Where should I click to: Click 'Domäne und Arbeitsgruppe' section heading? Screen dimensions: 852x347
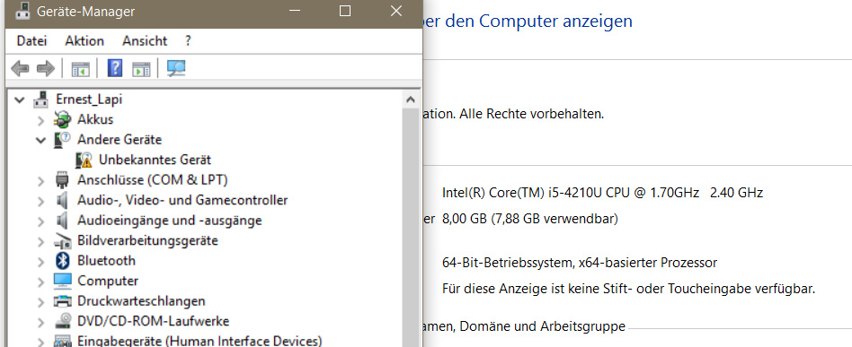click(544, 326)
